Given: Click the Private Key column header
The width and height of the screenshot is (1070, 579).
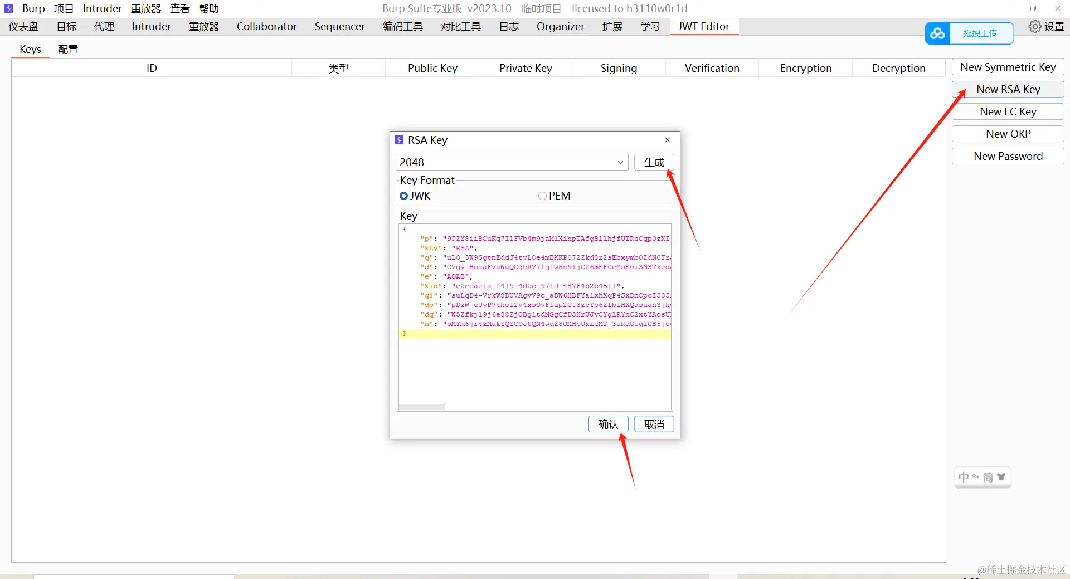Looking at the screenshot, I should tap(526, 68).
